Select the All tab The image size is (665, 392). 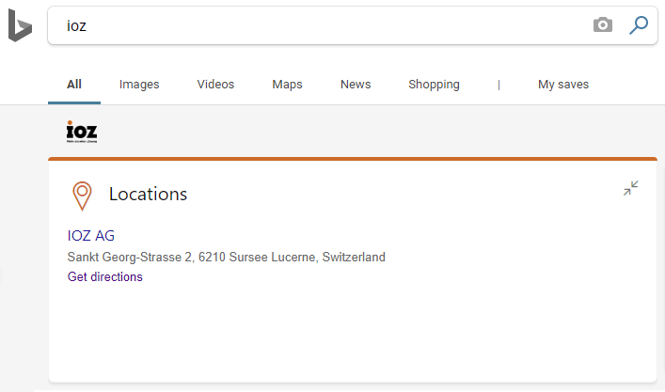pos(74,85)
